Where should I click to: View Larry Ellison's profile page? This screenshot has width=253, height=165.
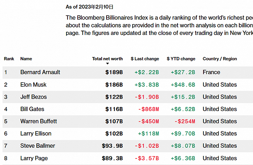36,134
